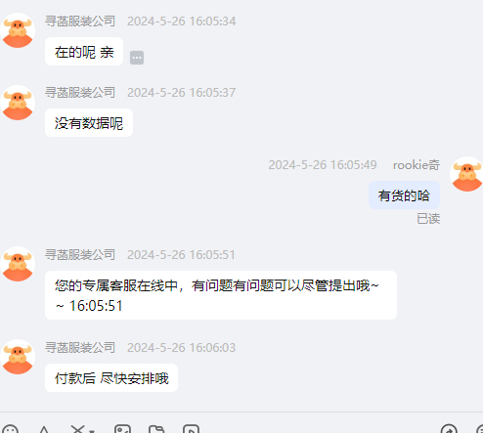The height and width of the screenshot is (433, 483).
Task: Open the emoji picker in the toolbar
Action: (x=10, y=430)
